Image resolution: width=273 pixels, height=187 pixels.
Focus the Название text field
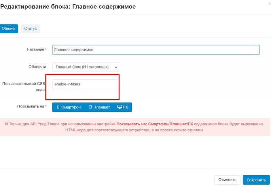(x=156, y=50)
